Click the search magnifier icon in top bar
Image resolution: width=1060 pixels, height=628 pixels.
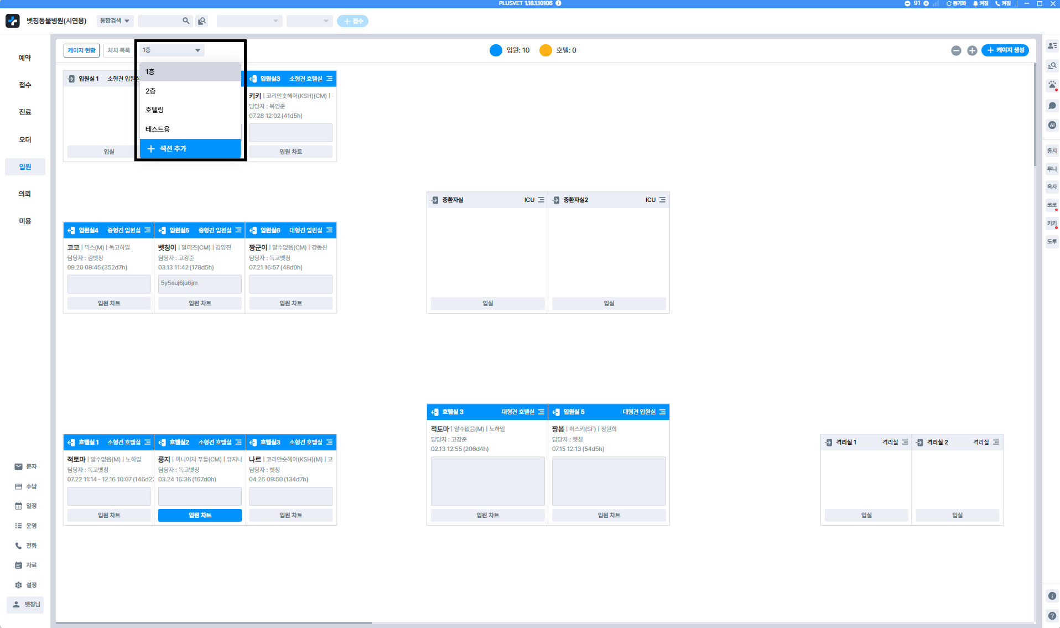pyautogui.click(x=186, y=21)
